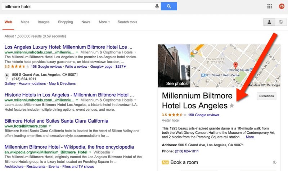This screenshot has width=288, height=171.
Task: Click the red map pin on Pershing Square
Action: pyautogui.click(x=235, y=65)
